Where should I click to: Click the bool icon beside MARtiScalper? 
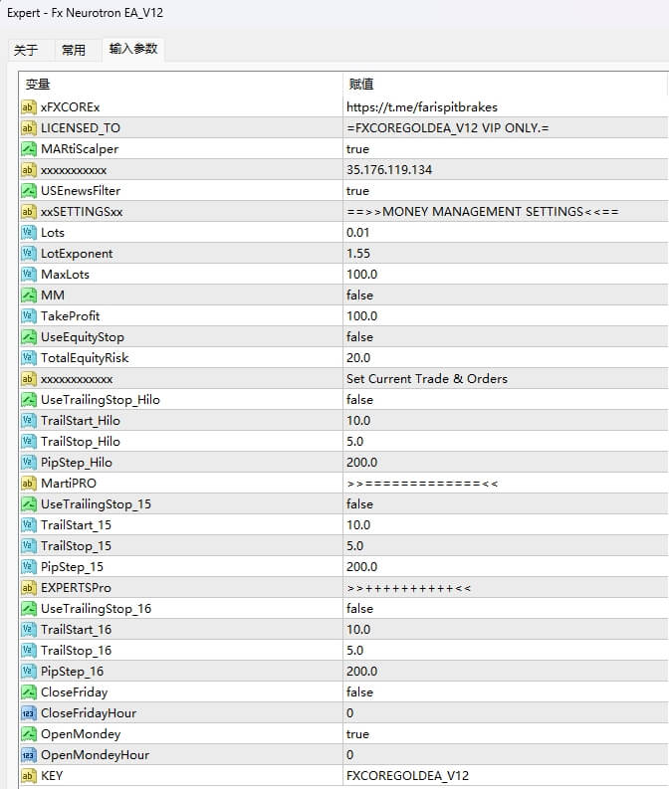[29, 149]
